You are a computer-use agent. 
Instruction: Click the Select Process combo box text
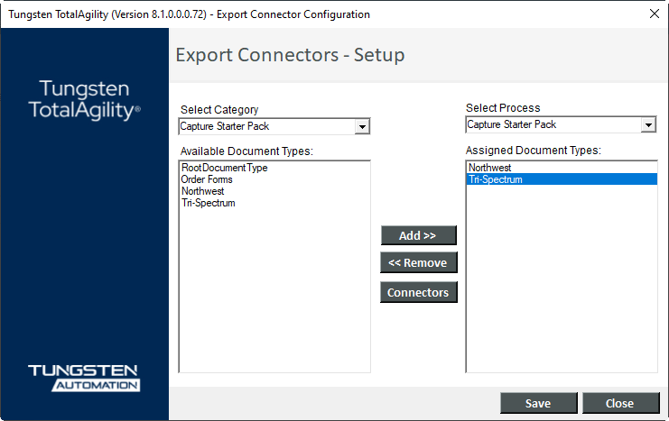[x=552, y=124]
